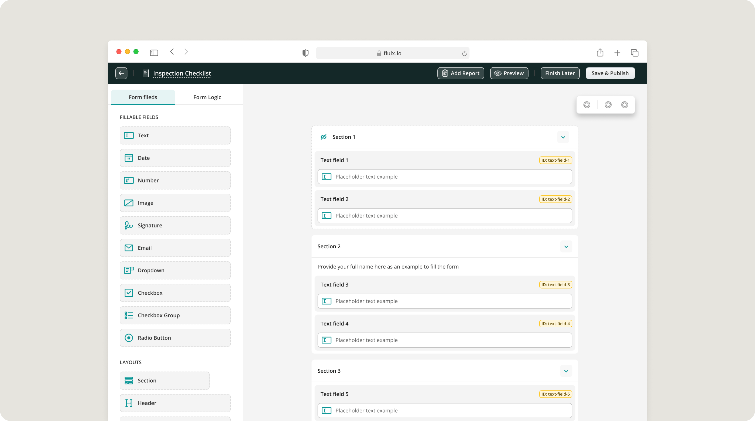Collapse Section 3 using chevron
The width and height of the screenshot is (755, 421).
coord(566,371)
